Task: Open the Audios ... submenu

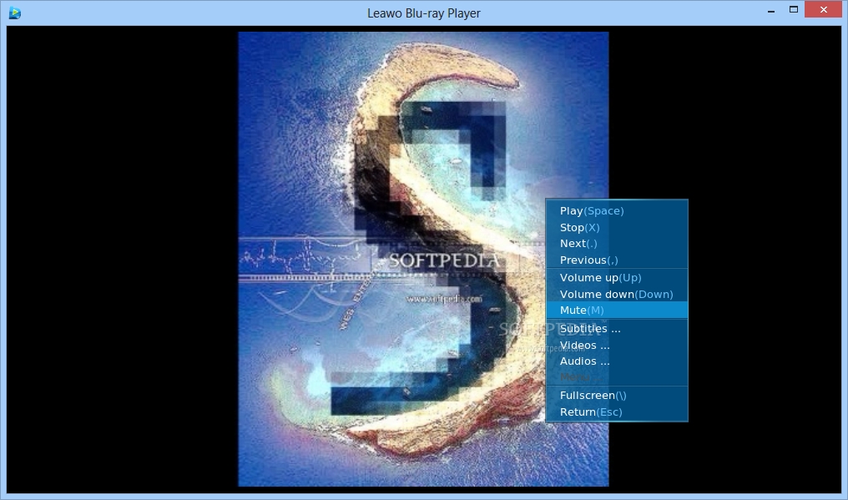Action: [617, 361]
